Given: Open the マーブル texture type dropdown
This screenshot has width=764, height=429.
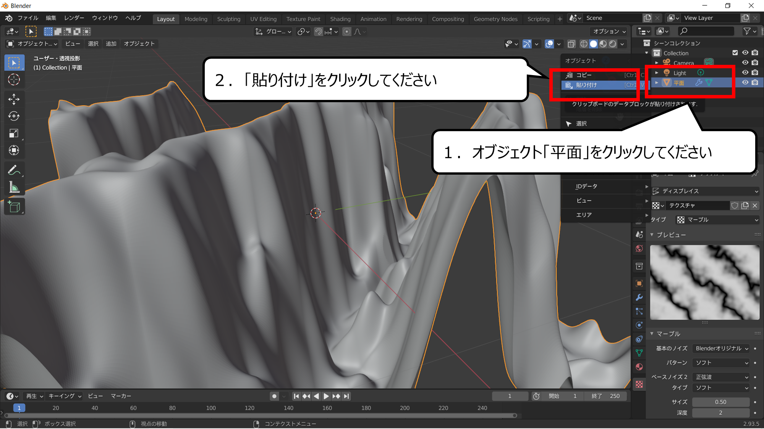Looking at the screenshot, I should [718, 220].
